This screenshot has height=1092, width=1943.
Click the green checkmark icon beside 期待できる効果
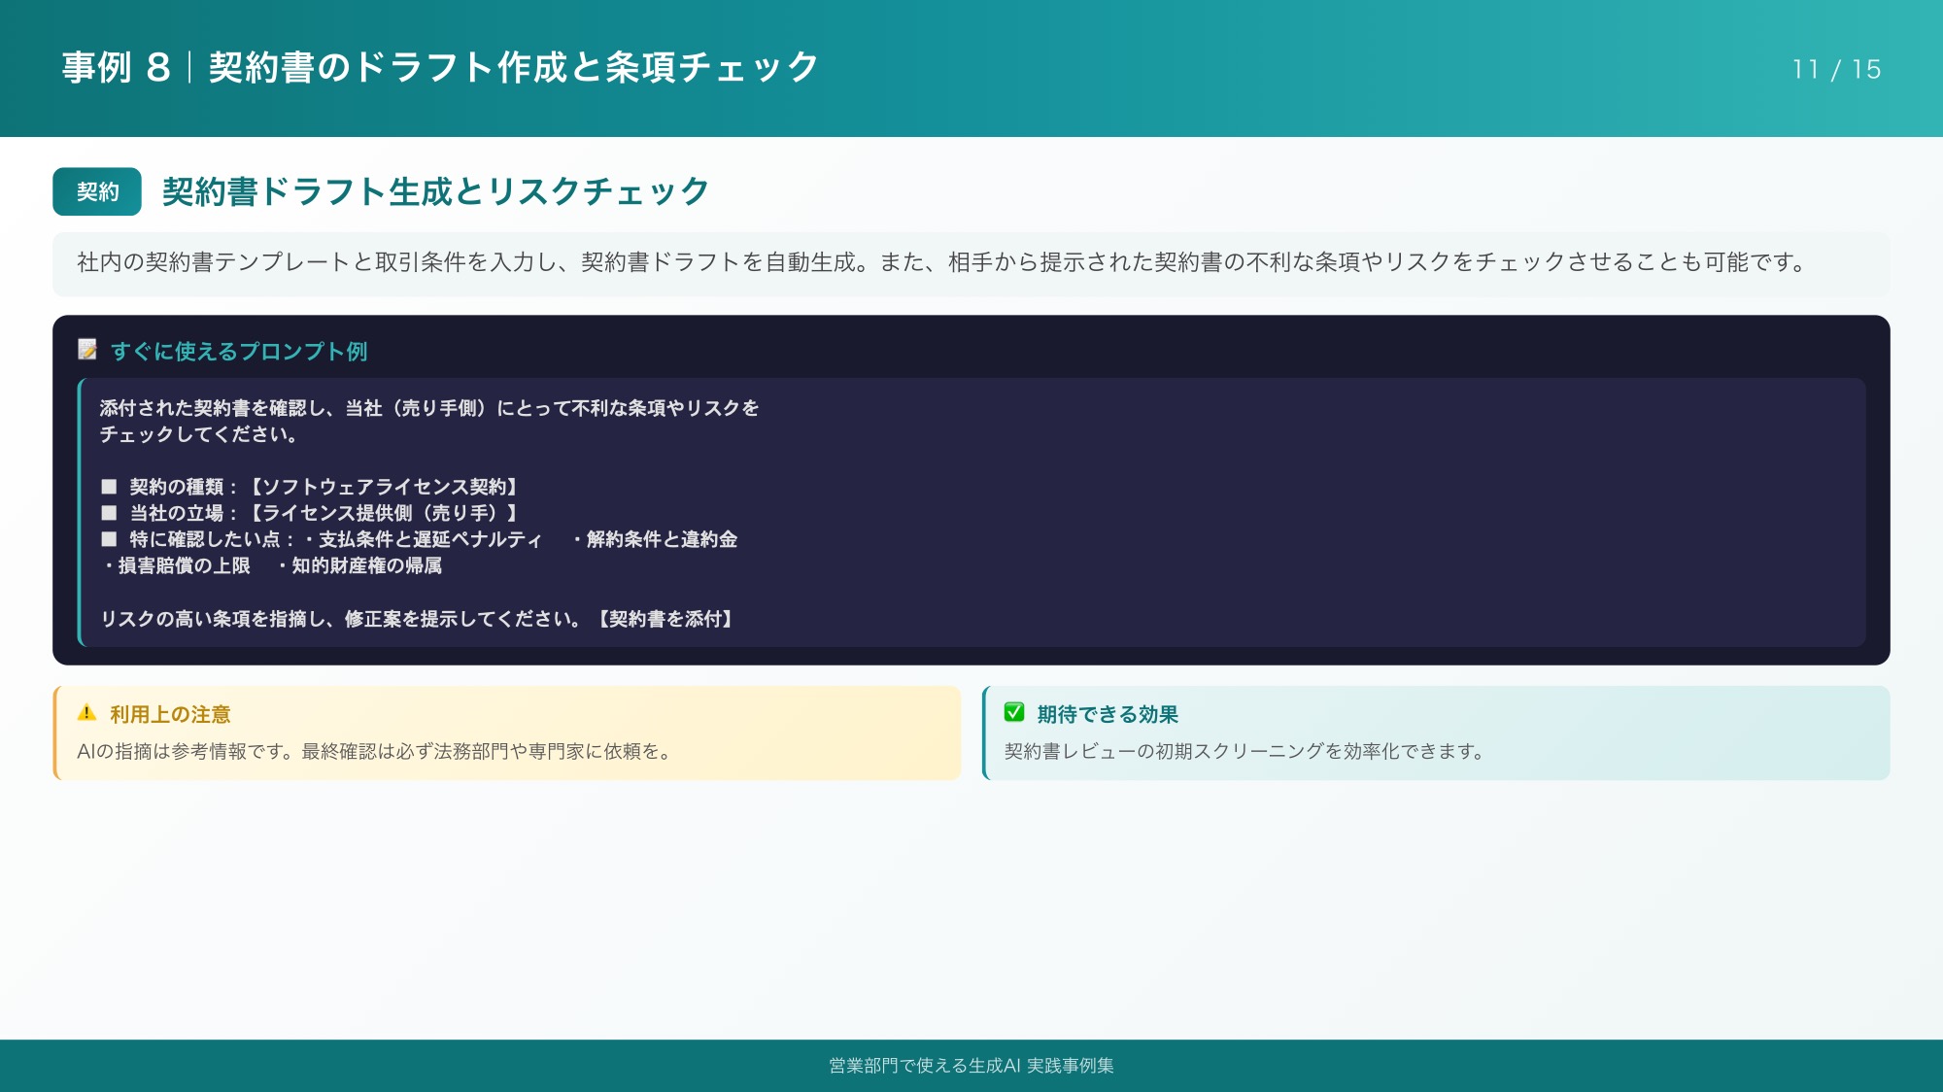pos(1014,712)
